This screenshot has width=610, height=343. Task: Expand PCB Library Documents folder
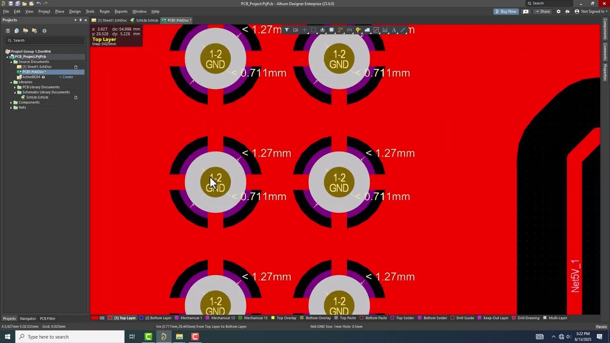pos(15,87)
